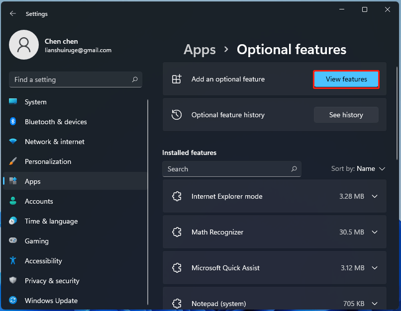Viewport: 401px width, 311px height.
Task: Click the Math Recognizer feature icon
Action: (177, 232)
